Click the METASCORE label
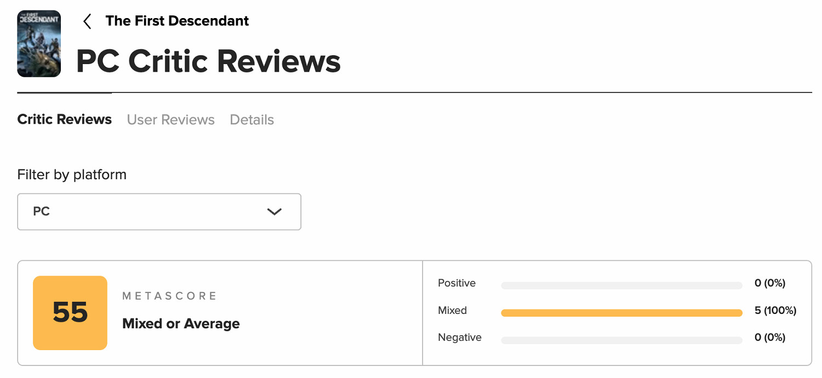The height and width of the screenshot is (378, 822). 169,296
